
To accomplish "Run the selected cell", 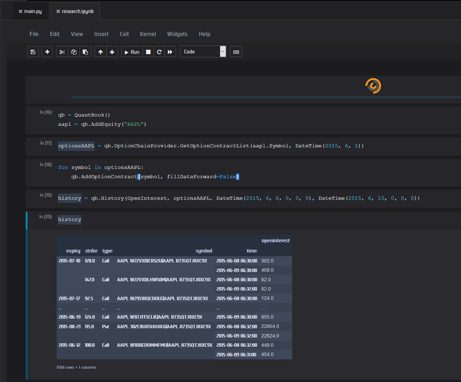I will click(x=131, y=51).
